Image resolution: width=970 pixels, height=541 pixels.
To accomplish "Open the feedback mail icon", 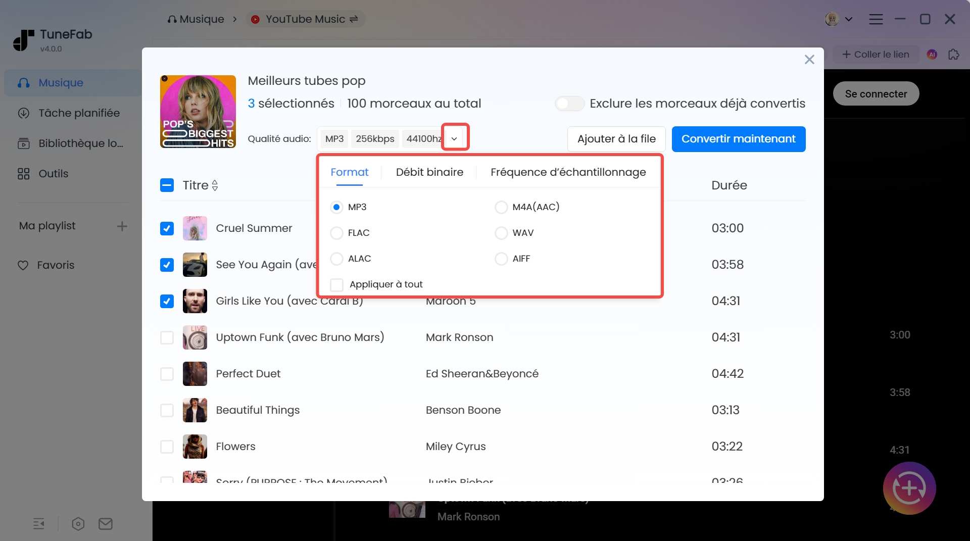I will pos(105,524).
